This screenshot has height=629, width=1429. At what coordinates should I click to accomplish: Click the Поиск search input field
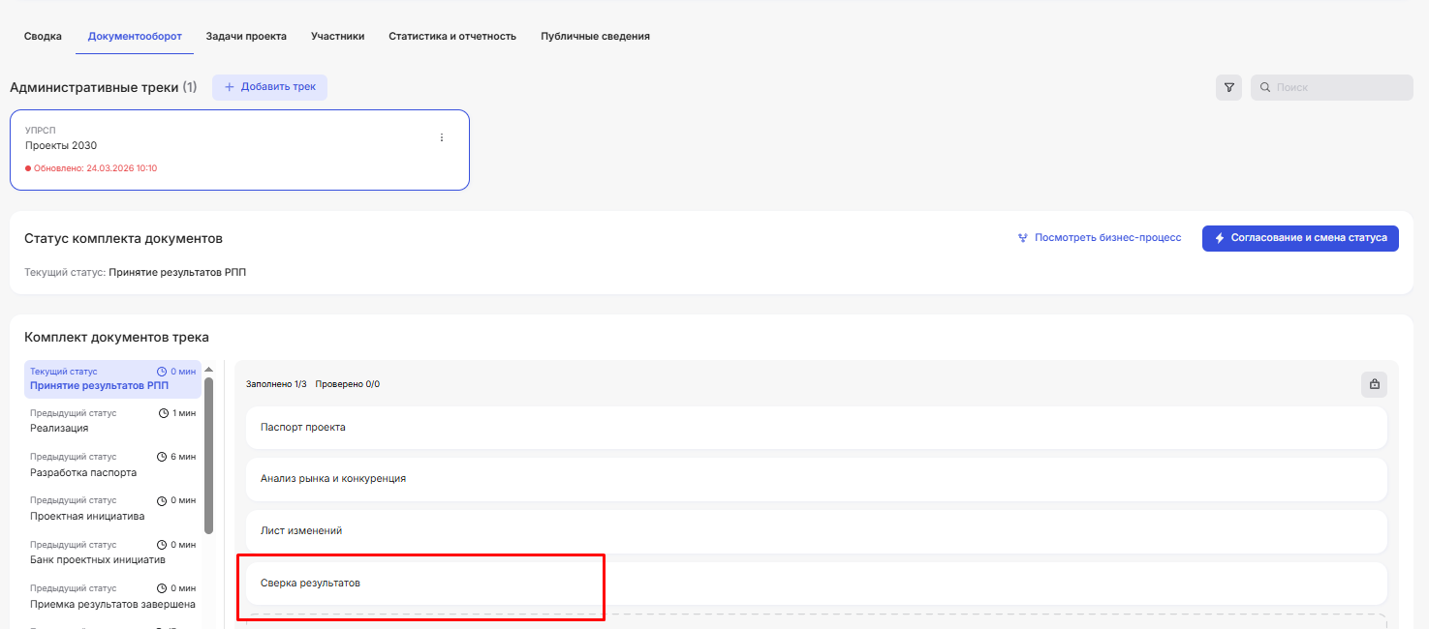[x=1340, y=87]
